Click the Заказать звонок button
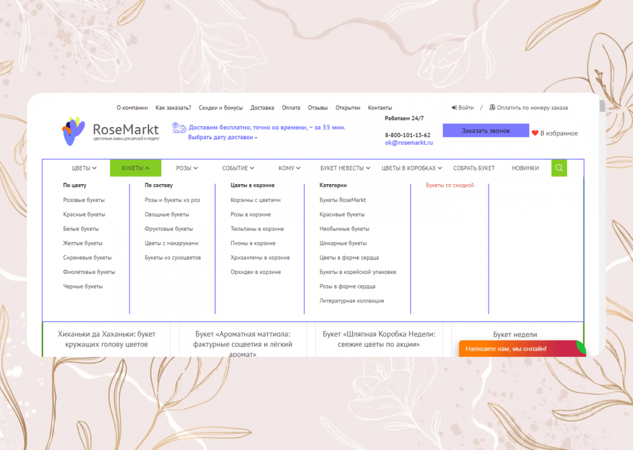 (486, 131)
